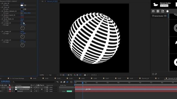
Task: Click the music note icon below presets
Action: point(156,74)
